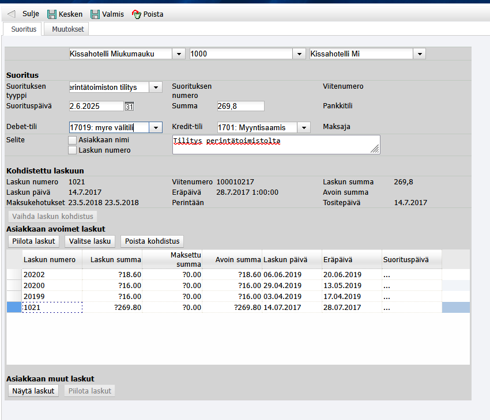Click the disabled Vaihda laskun kohdistus button
Viewport: 490px width, 420px height.
tap(52, 217)
